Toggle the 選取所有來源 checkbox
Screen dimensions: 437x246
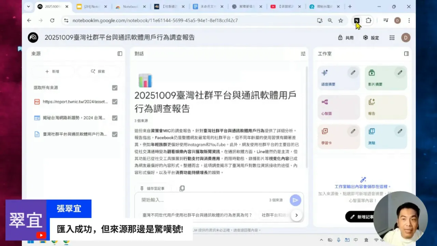pos(115,88)
